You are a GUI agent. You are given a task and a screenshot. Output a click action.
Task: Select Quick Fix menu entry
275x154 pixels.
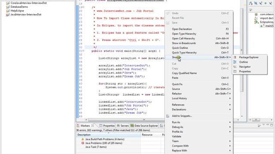pyautogui.click(x=199, y=84)
